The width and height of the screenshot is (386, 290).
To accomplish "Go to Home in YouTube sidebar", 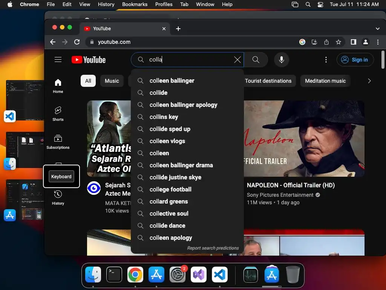I will (x=58, y=86).
